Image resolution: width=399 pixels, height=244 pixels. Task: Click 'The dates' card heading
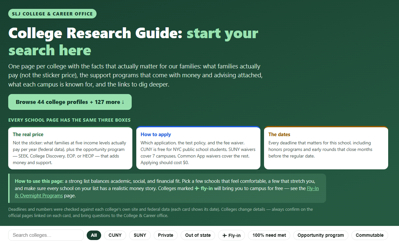pos(279,134)
